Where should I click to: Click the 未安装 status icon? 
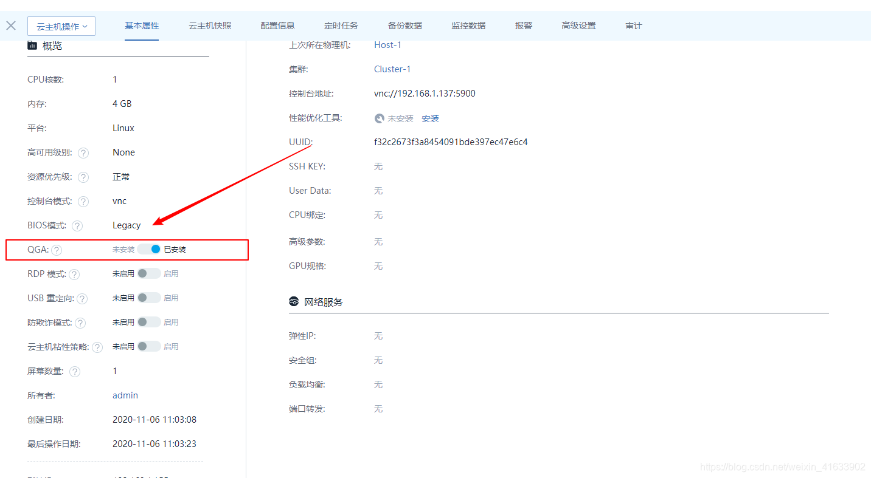click(x=380, y=118)
